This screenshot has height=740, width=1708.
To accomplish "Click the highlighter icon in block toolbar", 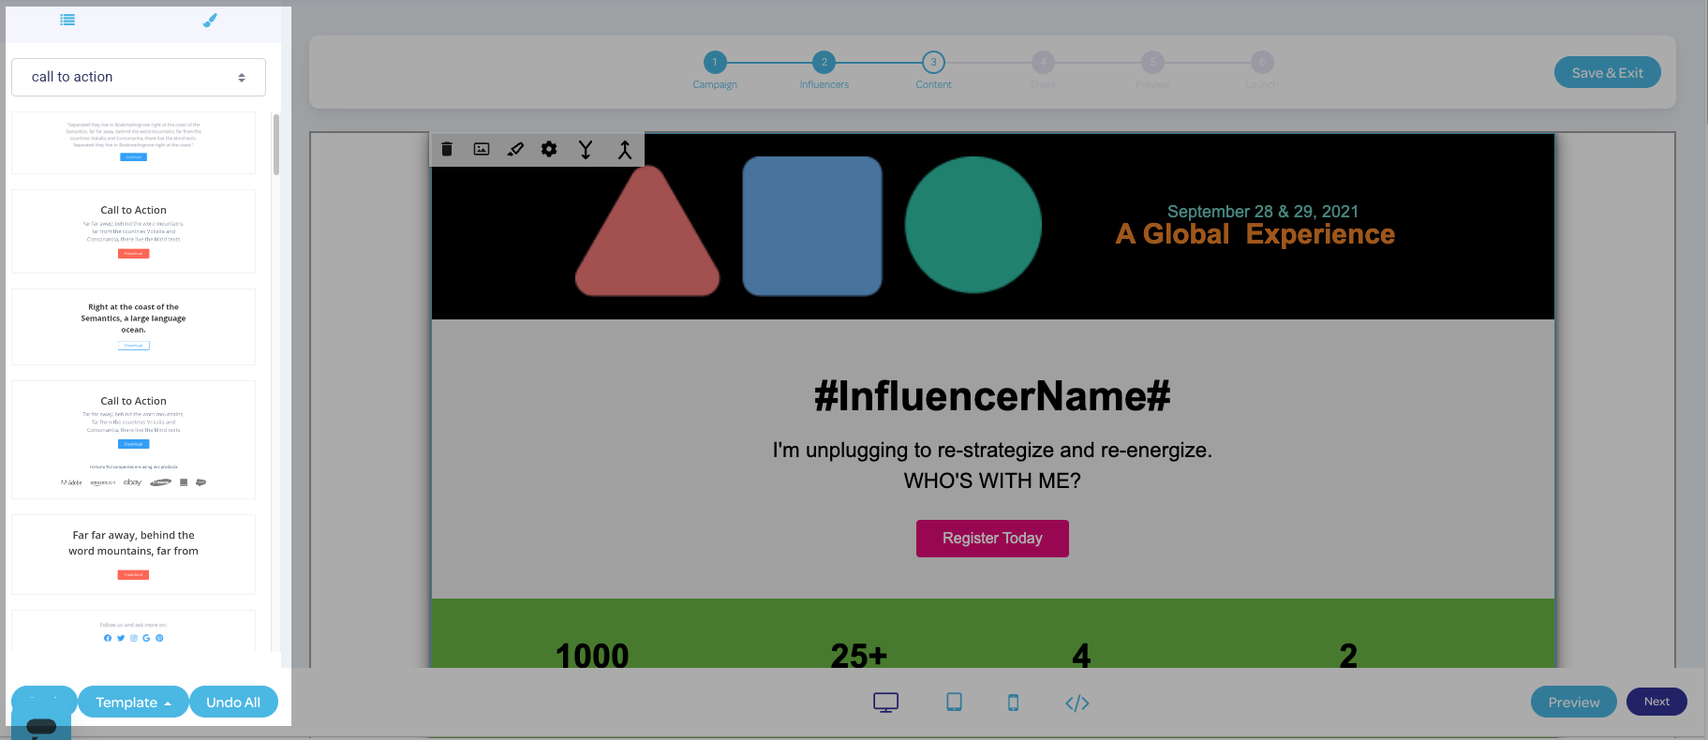I will tap(515, 149).
